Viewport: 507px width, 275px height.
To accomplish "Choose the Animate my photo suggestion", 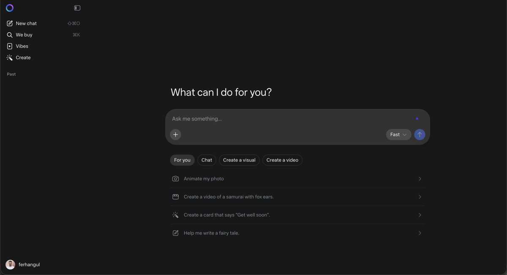I will [x=297, y=179].
